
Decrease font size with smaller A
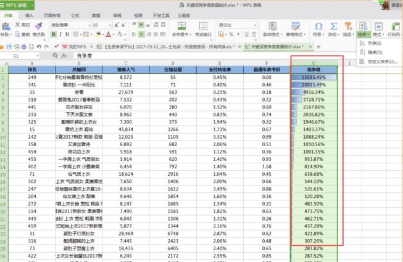[x=123, y=25]
